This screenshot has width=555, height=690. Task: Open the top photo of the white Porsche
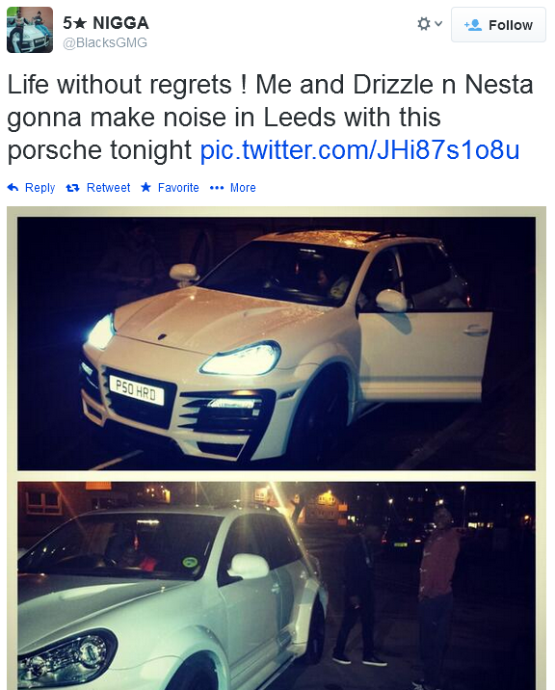277,344
